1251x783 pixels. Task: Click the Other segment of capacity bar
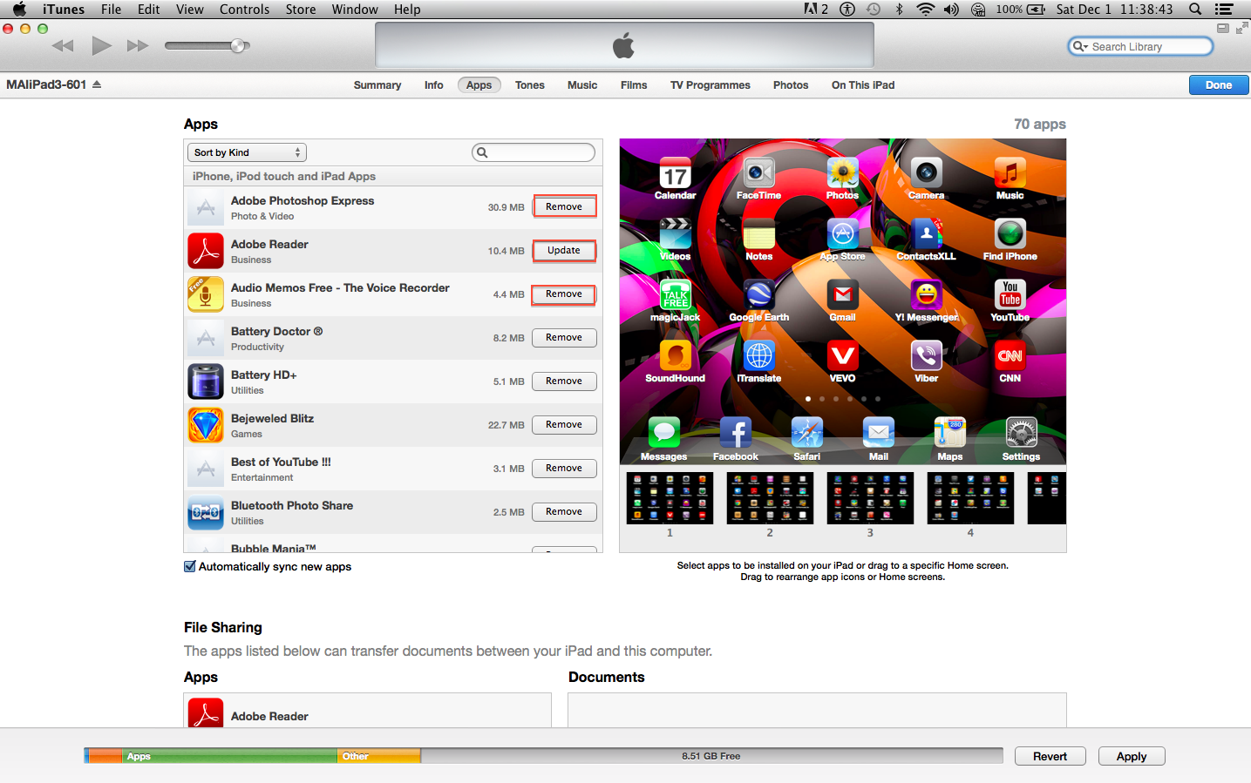click(379, 756)
